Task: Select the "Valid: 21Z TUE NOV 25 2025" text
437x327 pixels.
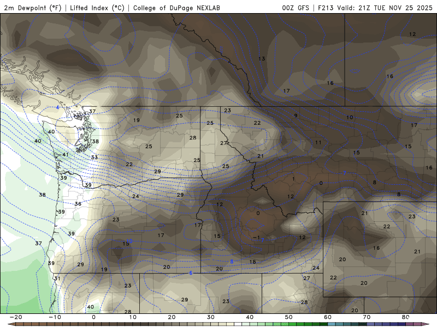Action: (385, 8)
